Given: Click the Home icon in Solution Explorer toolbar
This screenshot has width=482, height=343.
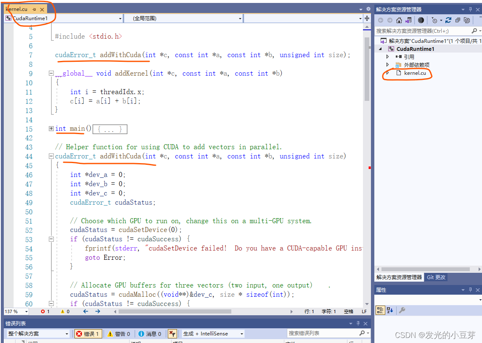Looking at the screenshot, I should 399,20.
